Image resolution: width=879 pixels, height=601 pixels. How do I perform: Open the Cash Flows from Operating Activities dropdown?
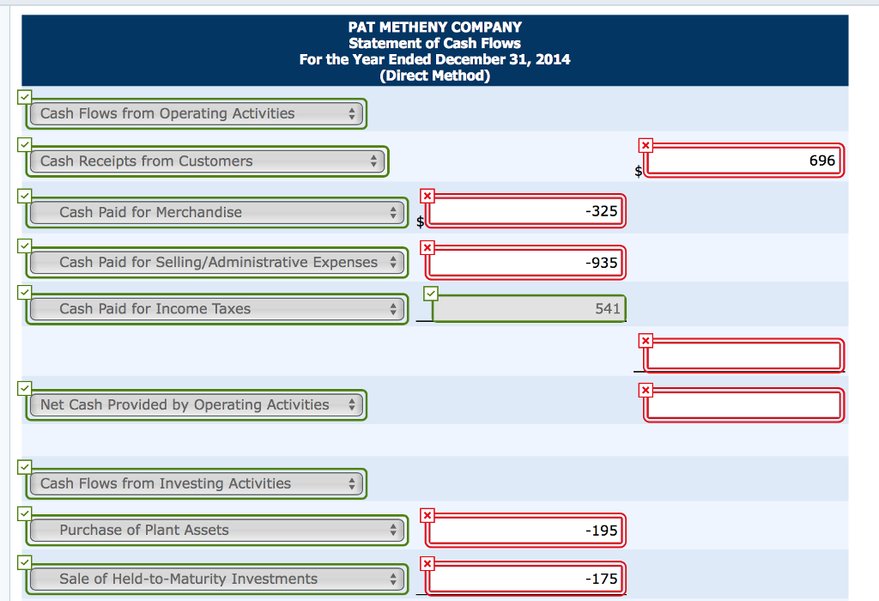click(196, 112)
